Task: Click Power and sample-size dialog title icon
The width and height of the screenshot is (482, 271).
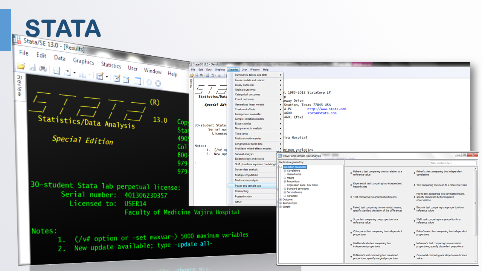Action: point(280,156)
